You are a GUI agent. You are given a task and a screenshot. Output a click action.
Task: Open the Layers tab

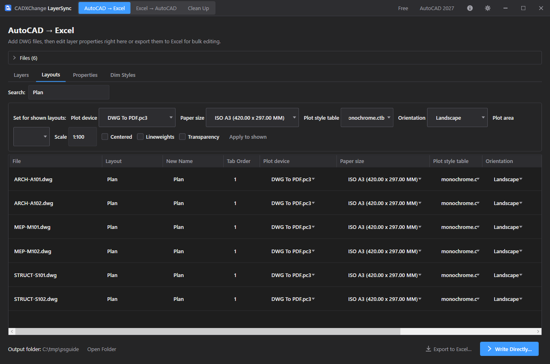[x=21, y=75]
